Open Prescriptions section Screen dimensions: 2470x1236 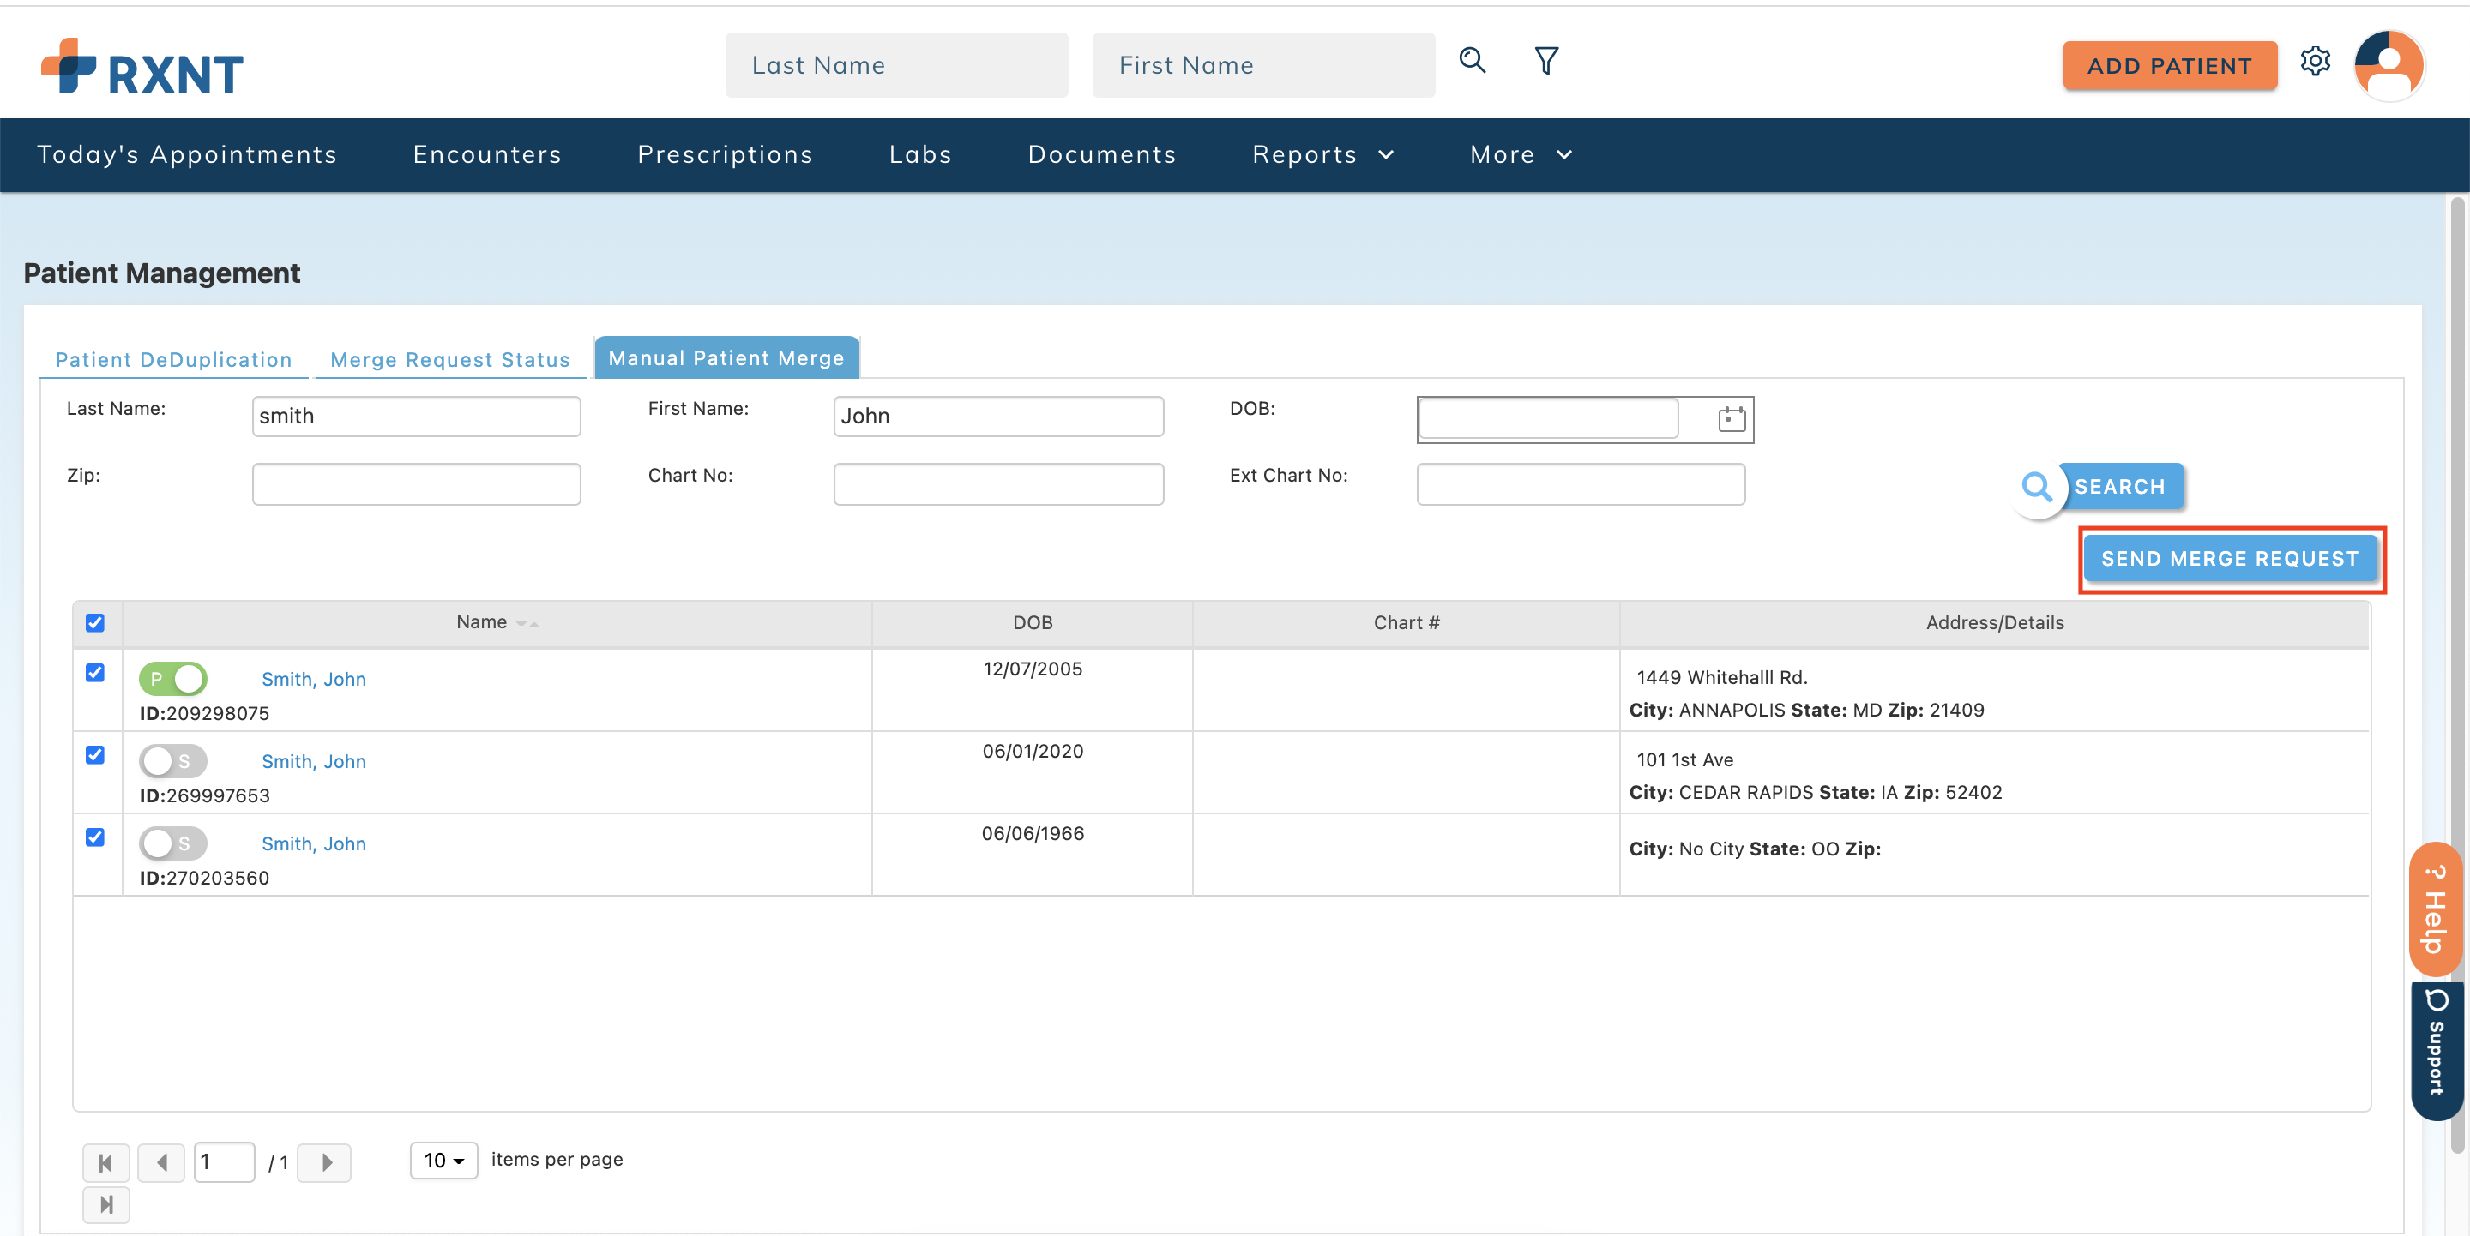point(725,154)
